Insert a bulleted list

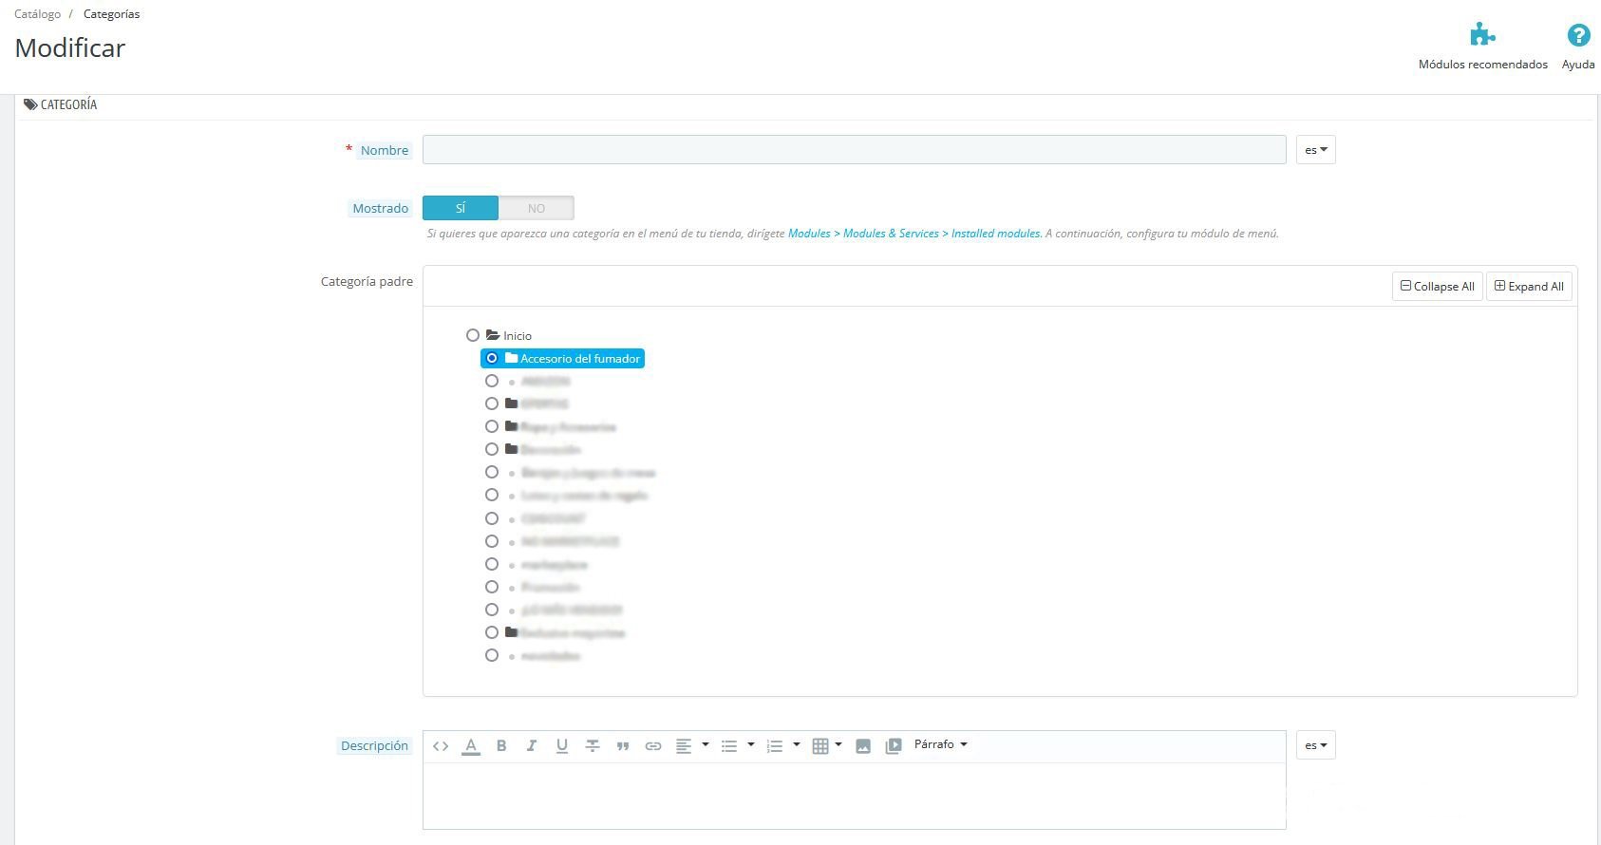click(x=729, y=746)
